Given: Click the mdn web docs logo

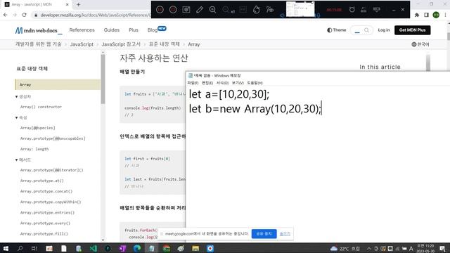Looking at the screenshot, I should pyautogui.click(x=39, y=30).
